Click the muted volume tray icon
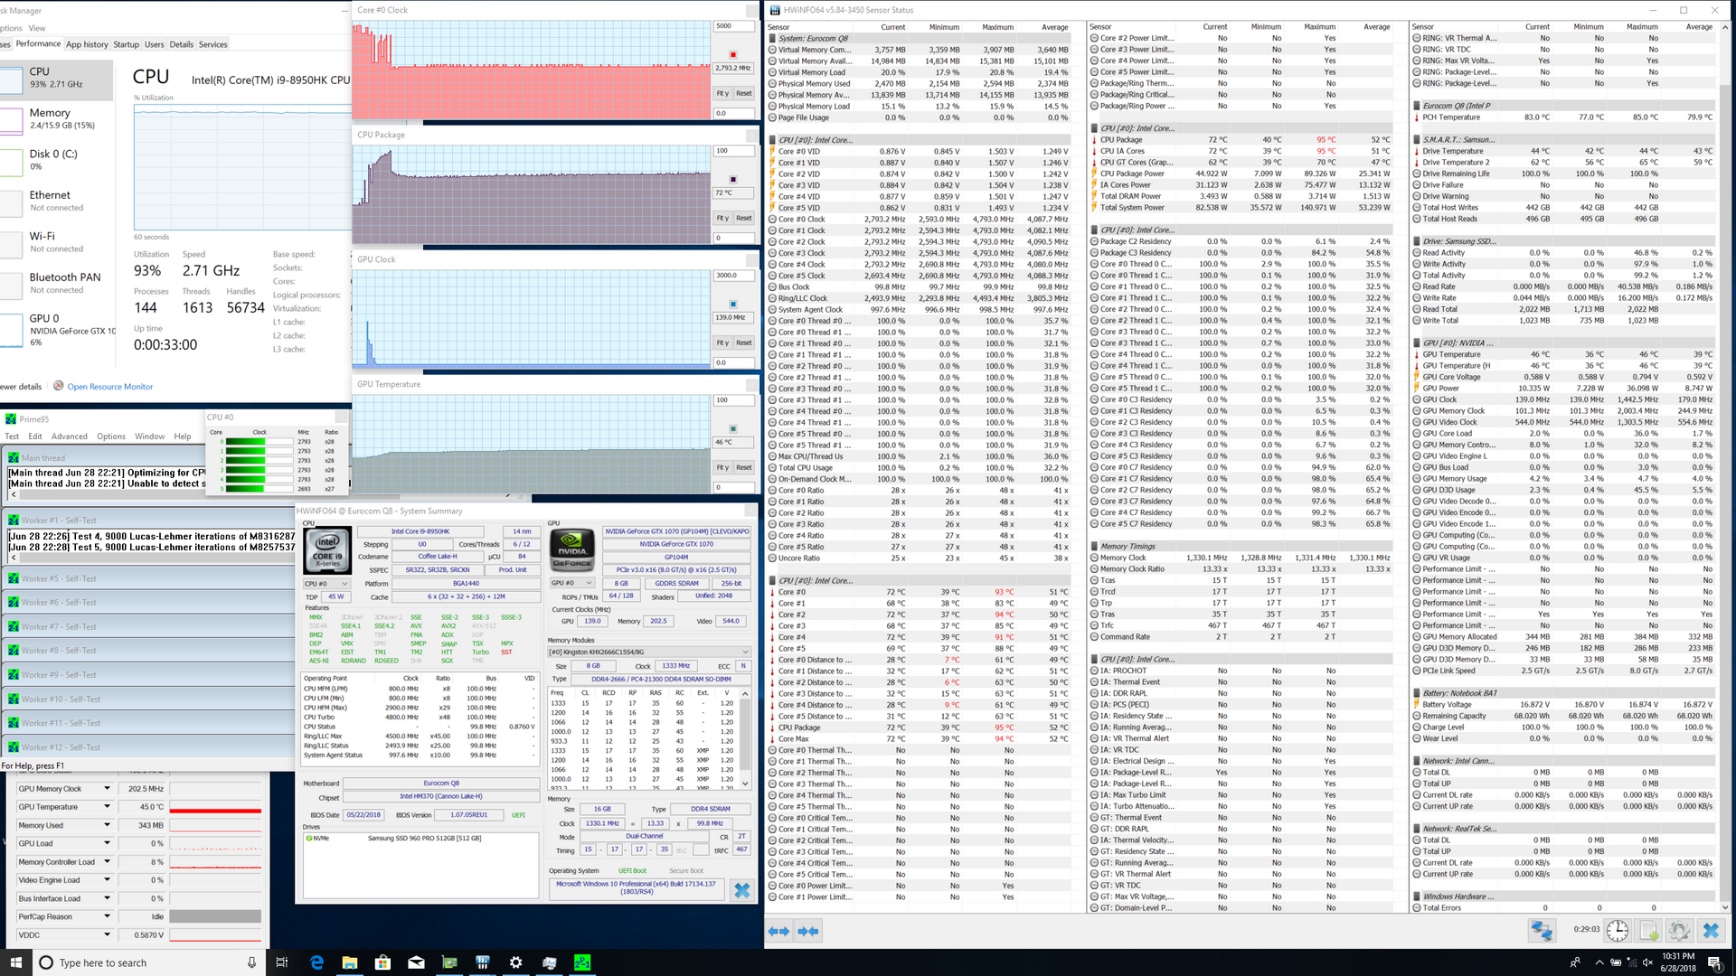 [x=1646, y=962]
